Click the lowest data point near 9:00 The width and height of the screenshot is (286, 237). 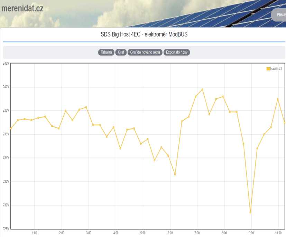pos(250,212)
